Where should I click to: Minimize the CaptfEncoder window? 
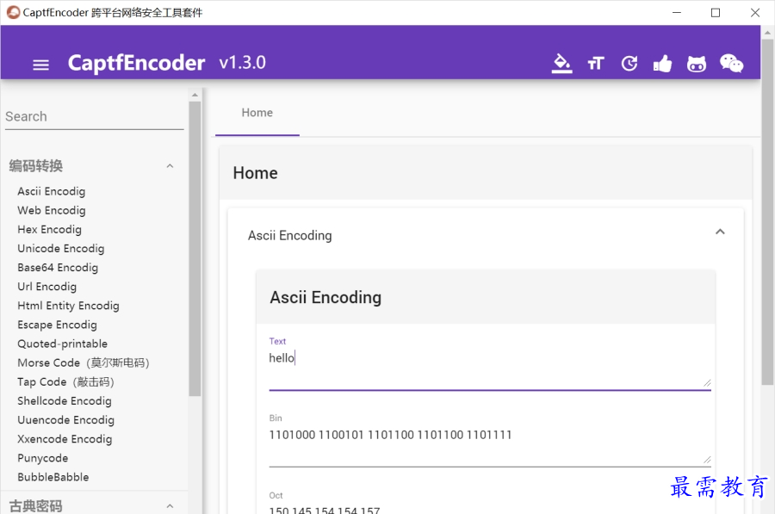click(x=677, y=12)
